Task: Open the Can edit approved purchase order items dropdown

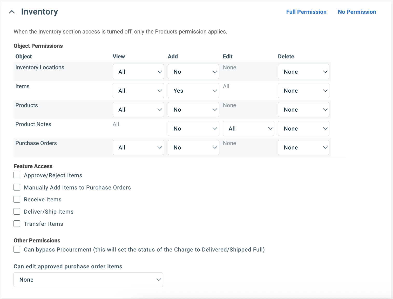Action: point(88,280)
